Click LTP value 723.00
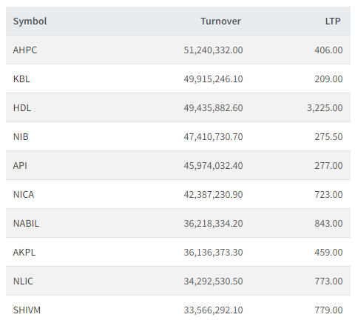The width and height of the screenshot is (355, 320). [x=328, y=195]
